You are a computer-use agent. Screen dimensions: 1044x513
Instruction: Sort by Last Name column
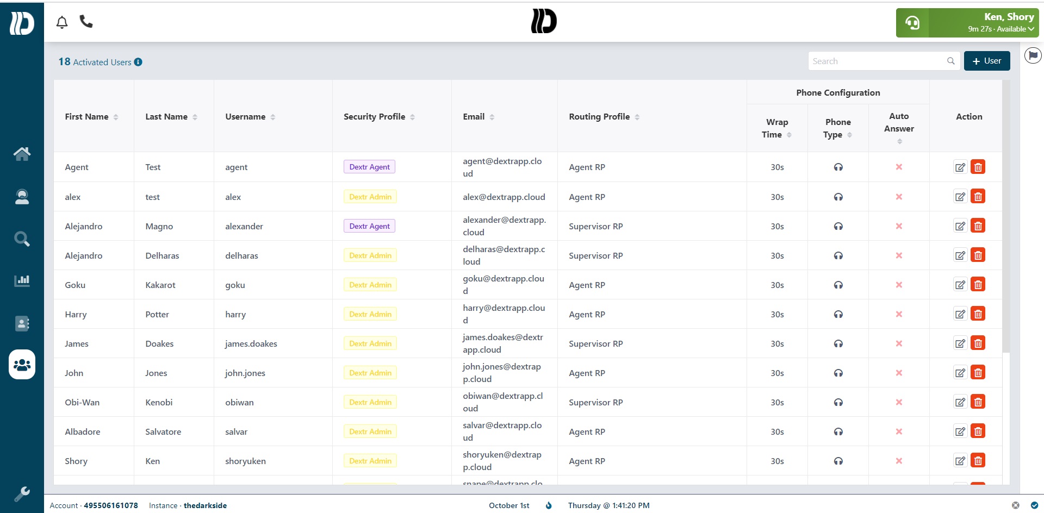(195, 117)
